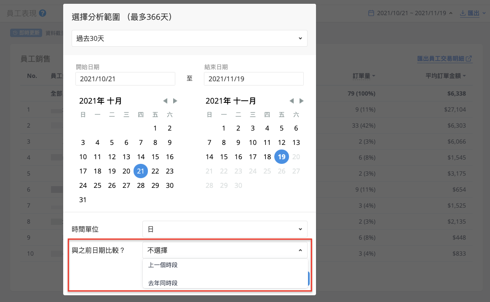Select October 28 in the calendar

coord(141,185)
